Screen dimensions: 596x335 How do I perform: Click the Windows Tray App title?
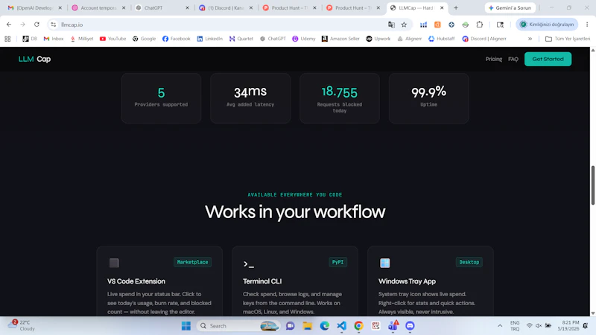tap(407, 281)
